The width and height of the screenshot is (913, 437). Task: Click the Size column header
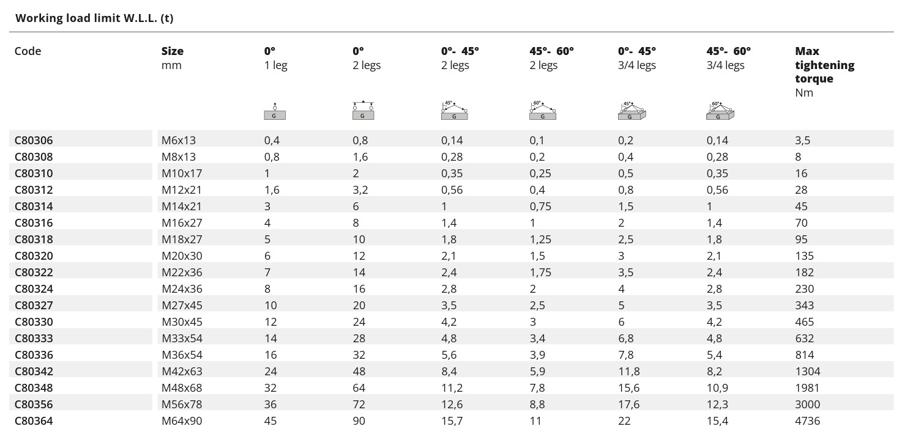pyautogui.click(x=173, y=51)
